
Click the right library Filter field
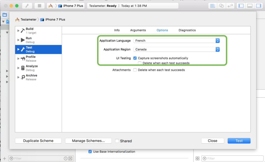(x=233, y=158)
